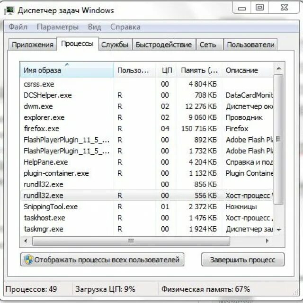Select the SnippingTool.exe process
The width and height of the screenshot is (303, 303).
click(147, 207)
